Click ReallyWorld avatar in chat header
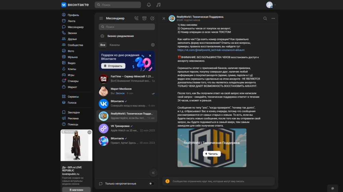This screenshot has width=343, height=192. (x=172, y=18)
